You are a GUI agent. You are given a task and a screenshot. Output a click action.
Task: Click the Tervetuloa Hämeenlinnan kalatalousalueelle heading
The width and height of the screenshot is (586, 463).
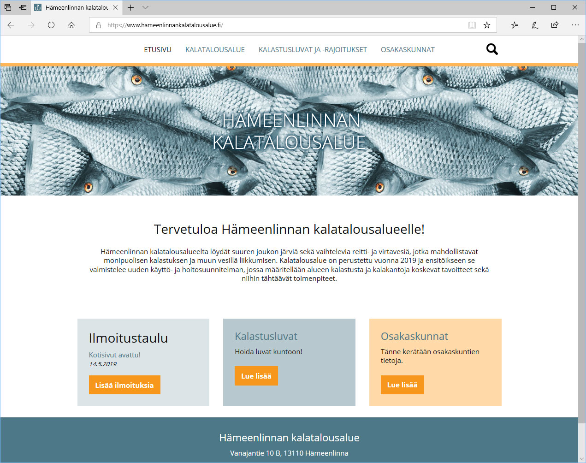(289, 229)
